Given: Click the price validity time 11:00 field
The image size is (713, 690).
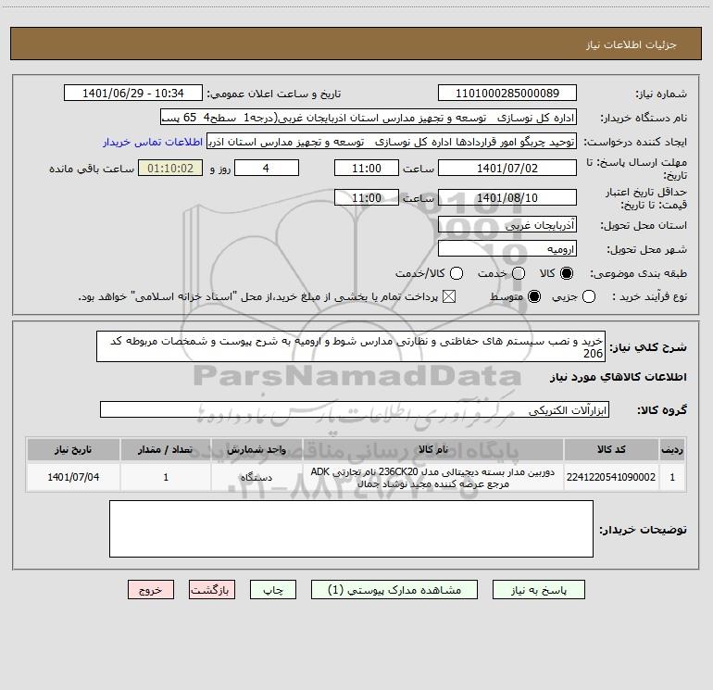Looking at the screenshot, I should tap(367, 197).
